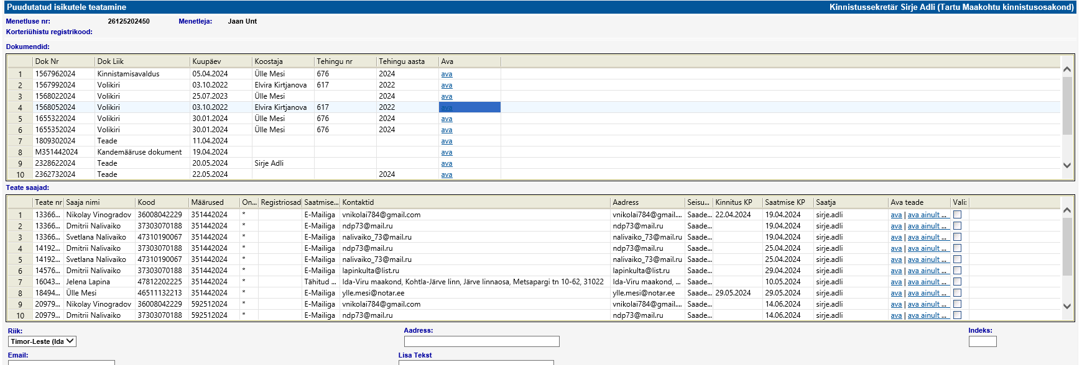Viewport: 1087px width, 365px height.
Task: Check the box in recipient row 10
Action: click(x=957, y=315)
